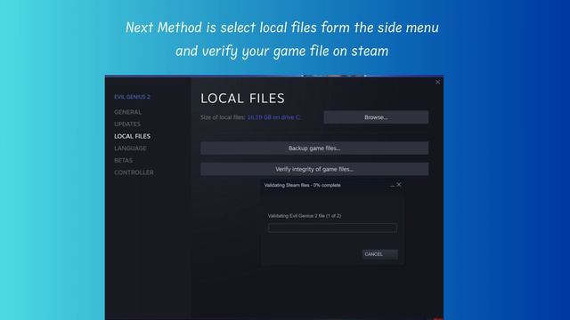Click Verify integrity of game files...

coord(314,169)
